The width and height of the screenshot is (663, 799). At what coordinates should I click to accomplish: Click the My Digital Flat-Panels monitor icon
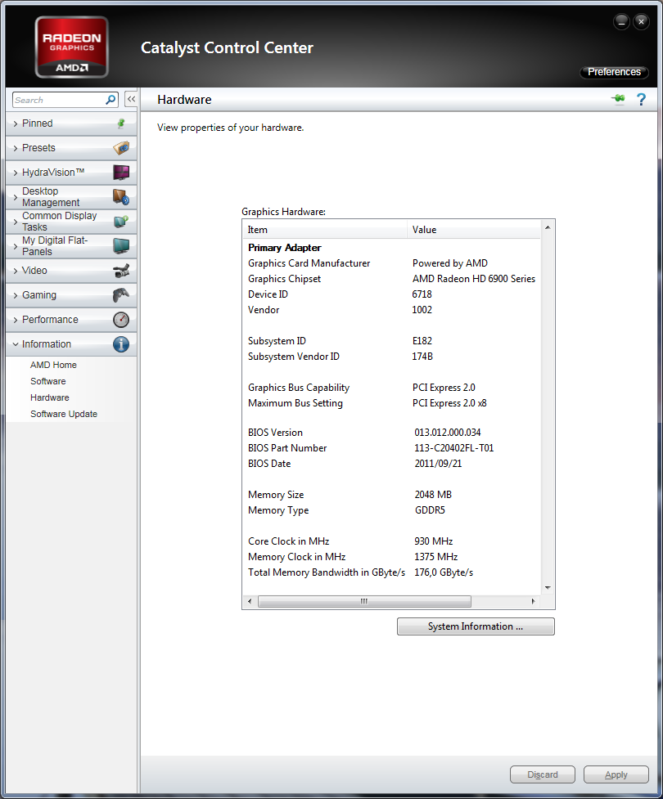click(121, 246)
